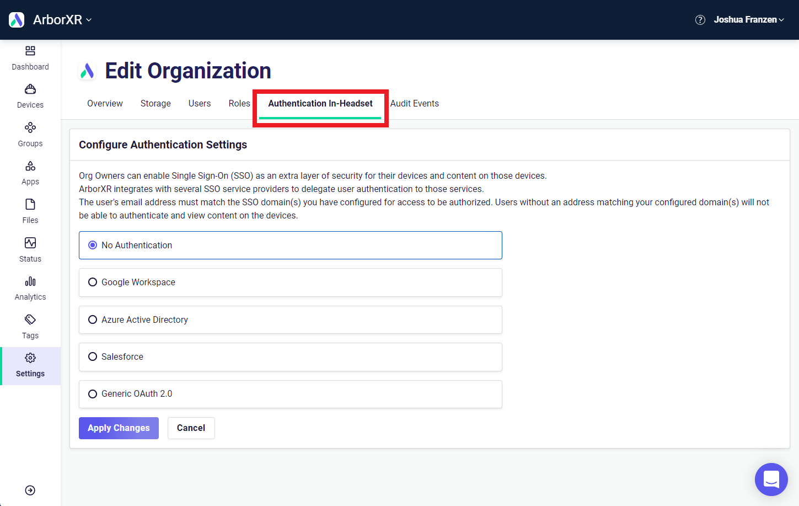The height and width of the screenshot is (506, 799).
Task: Open Status page from sidebar
Action: (30, 250)
